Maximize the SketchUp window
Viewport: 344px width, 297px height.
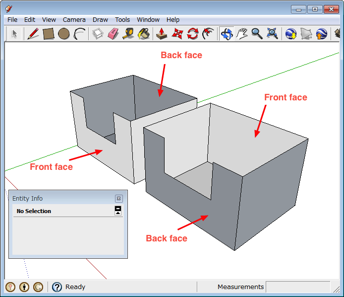coord(315,9)
